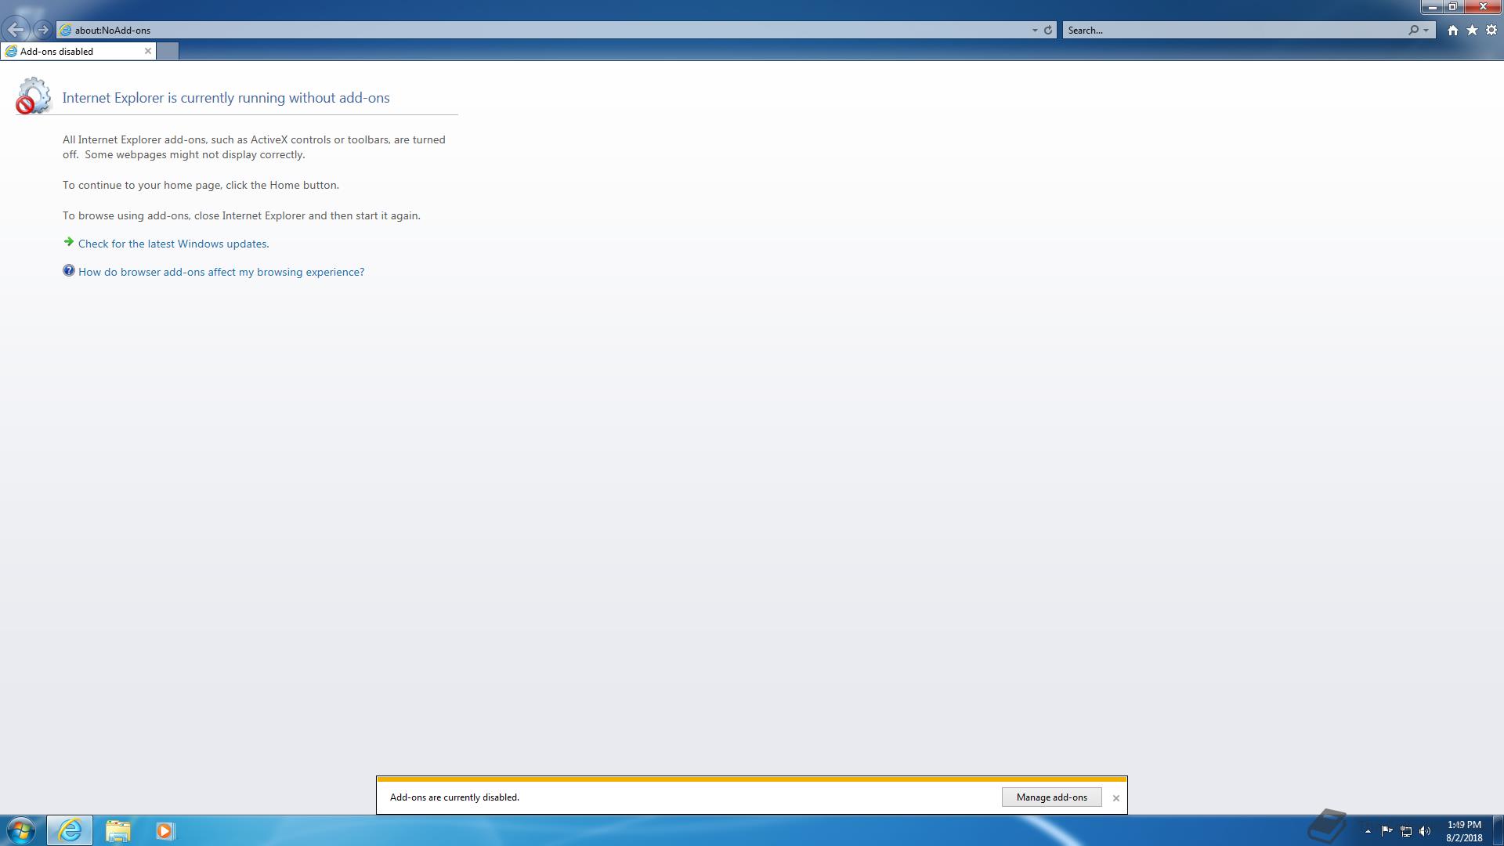1504x846 pixels.
Task: Restore down the Internet Explorer window
Action: click(x=1452, y=7)
